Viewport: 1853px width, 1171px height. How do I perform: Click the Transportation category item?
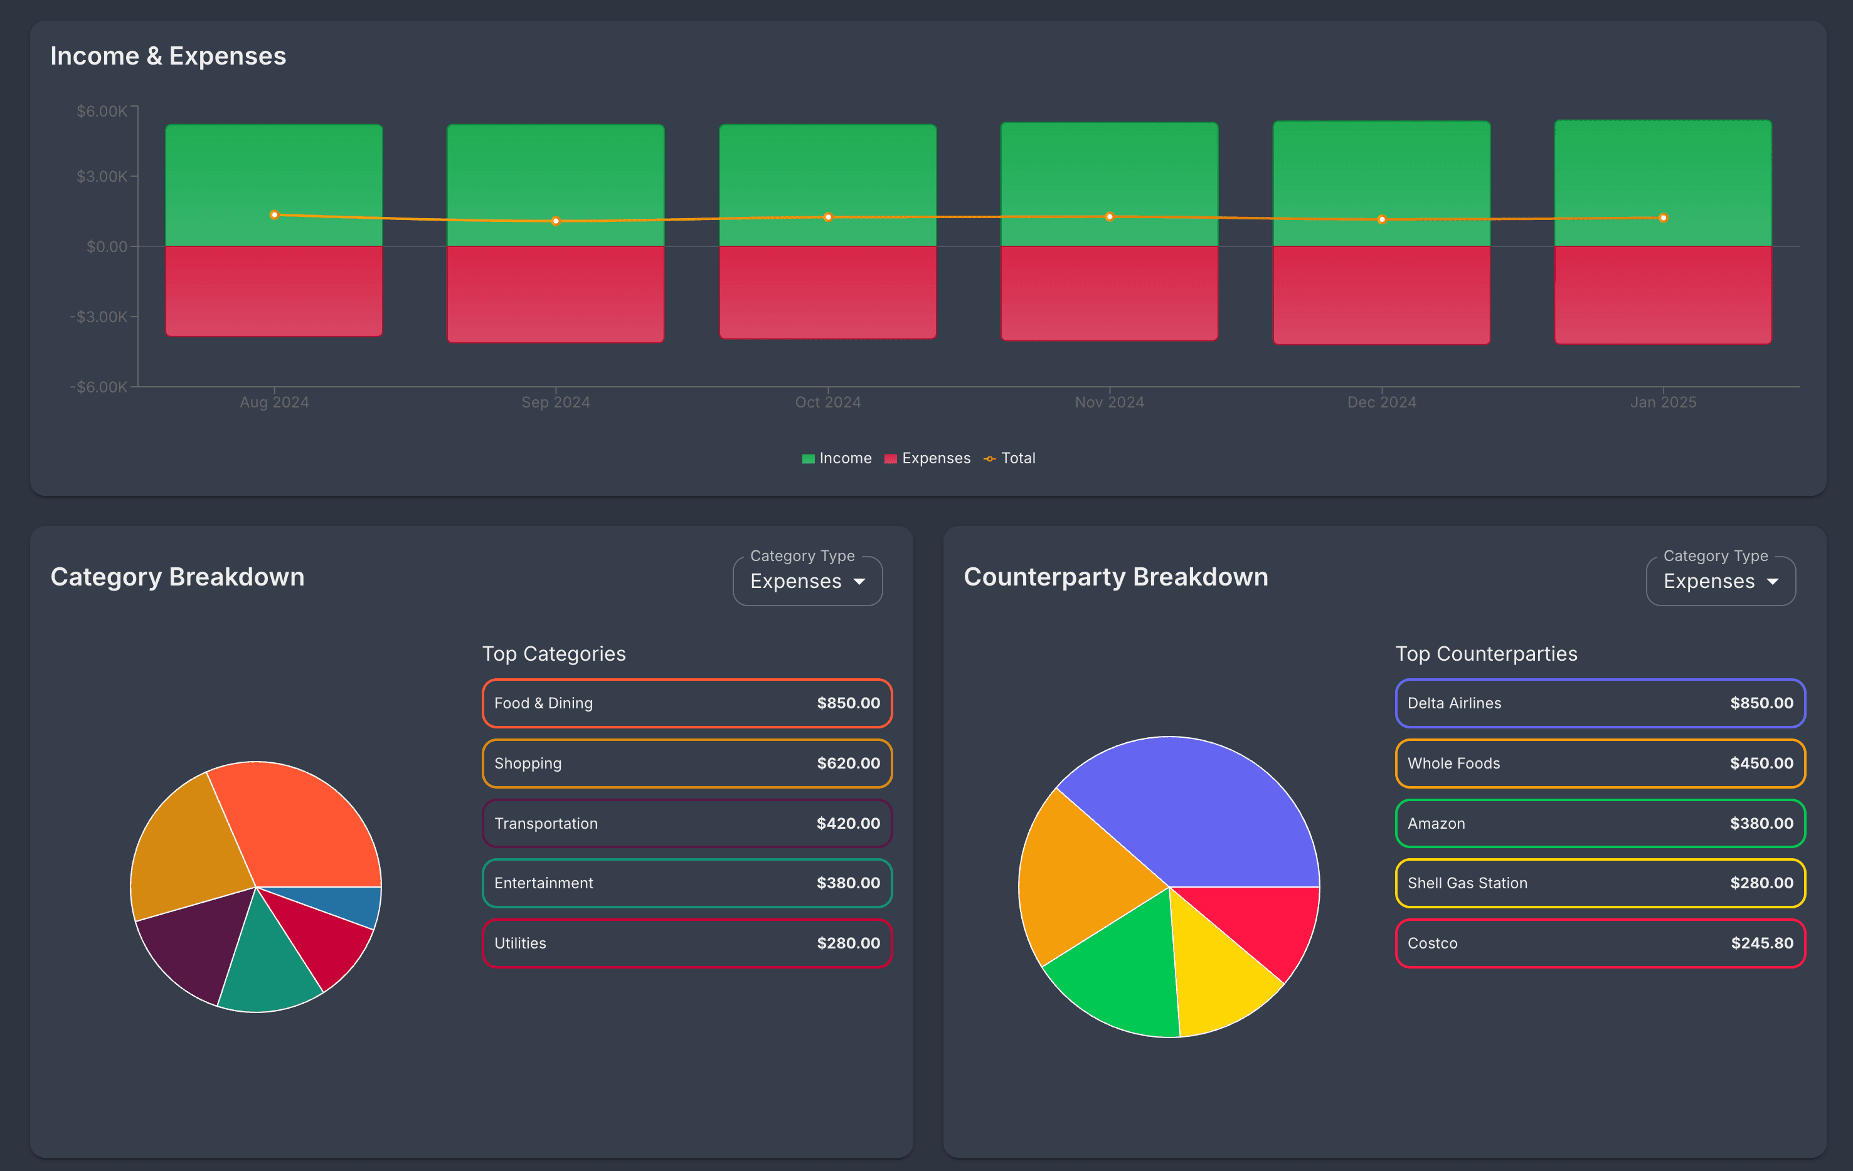(686, 822)
